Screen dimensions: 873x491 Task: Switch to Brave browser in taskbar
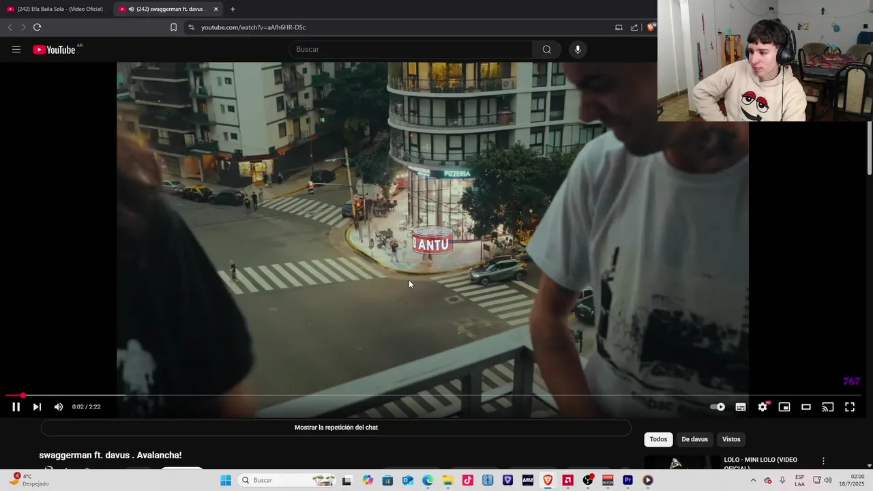click(x=548, y=480)
